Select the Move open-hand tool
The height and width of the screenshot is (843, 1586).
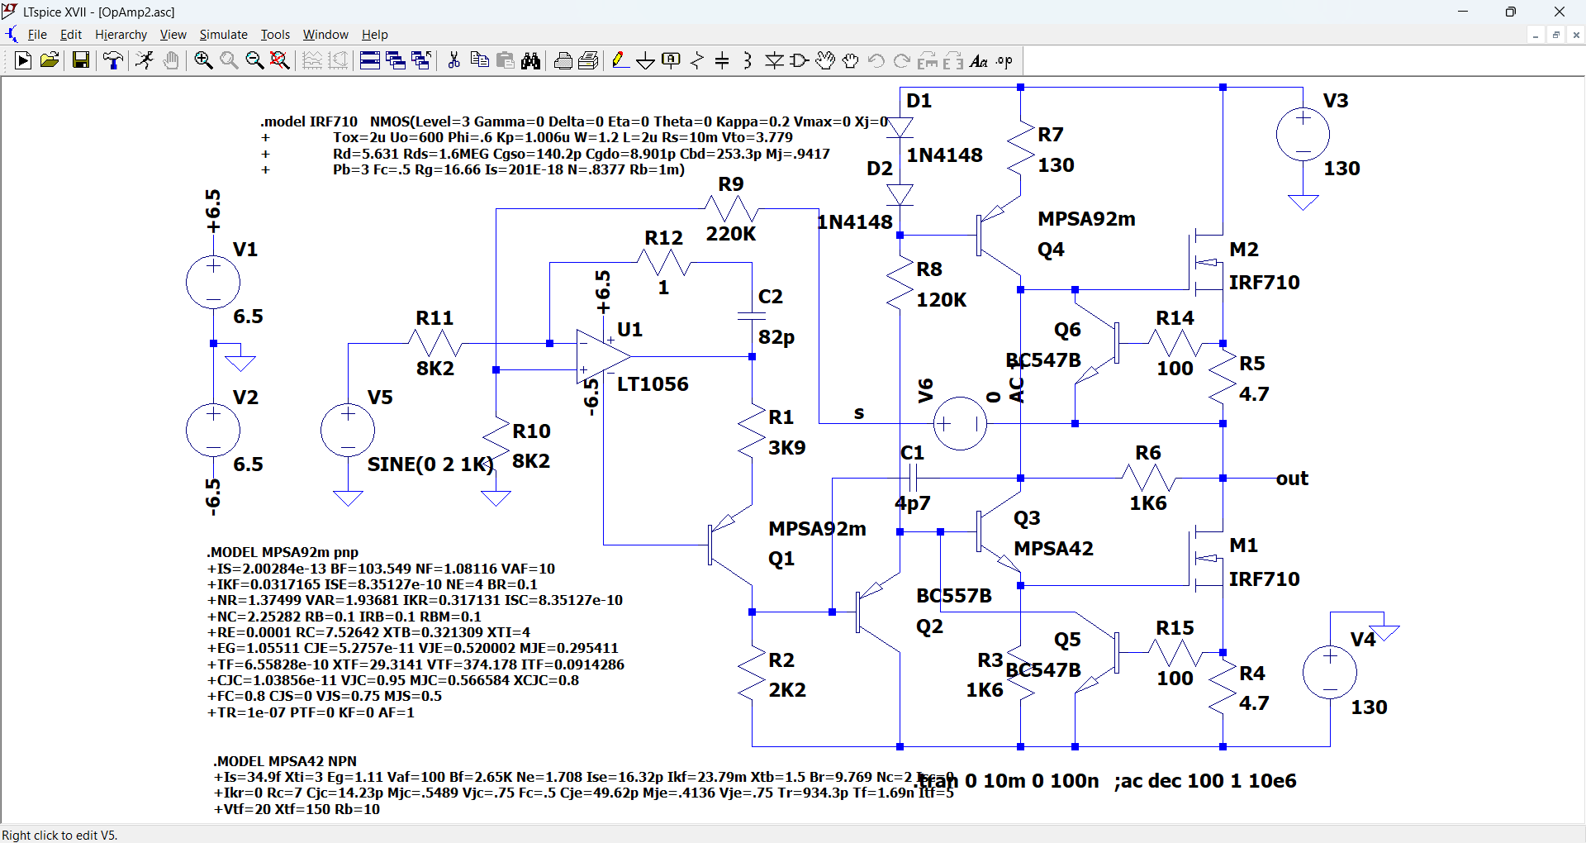[x=825, y=60]
